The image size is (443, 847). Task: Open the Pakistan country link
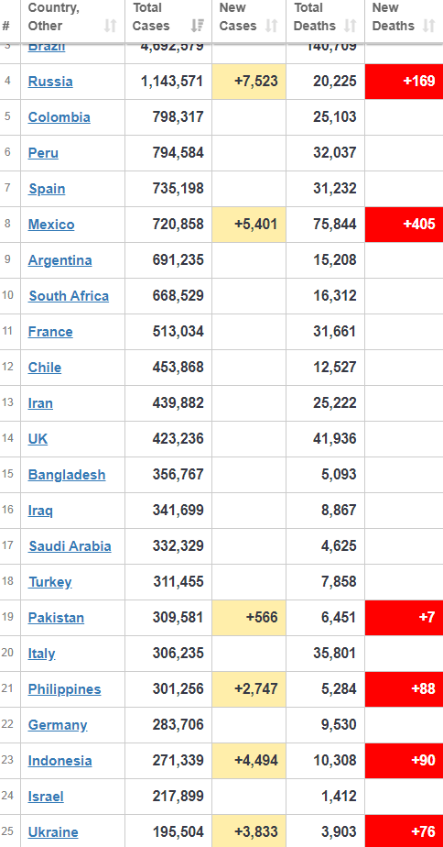[56, 618]
